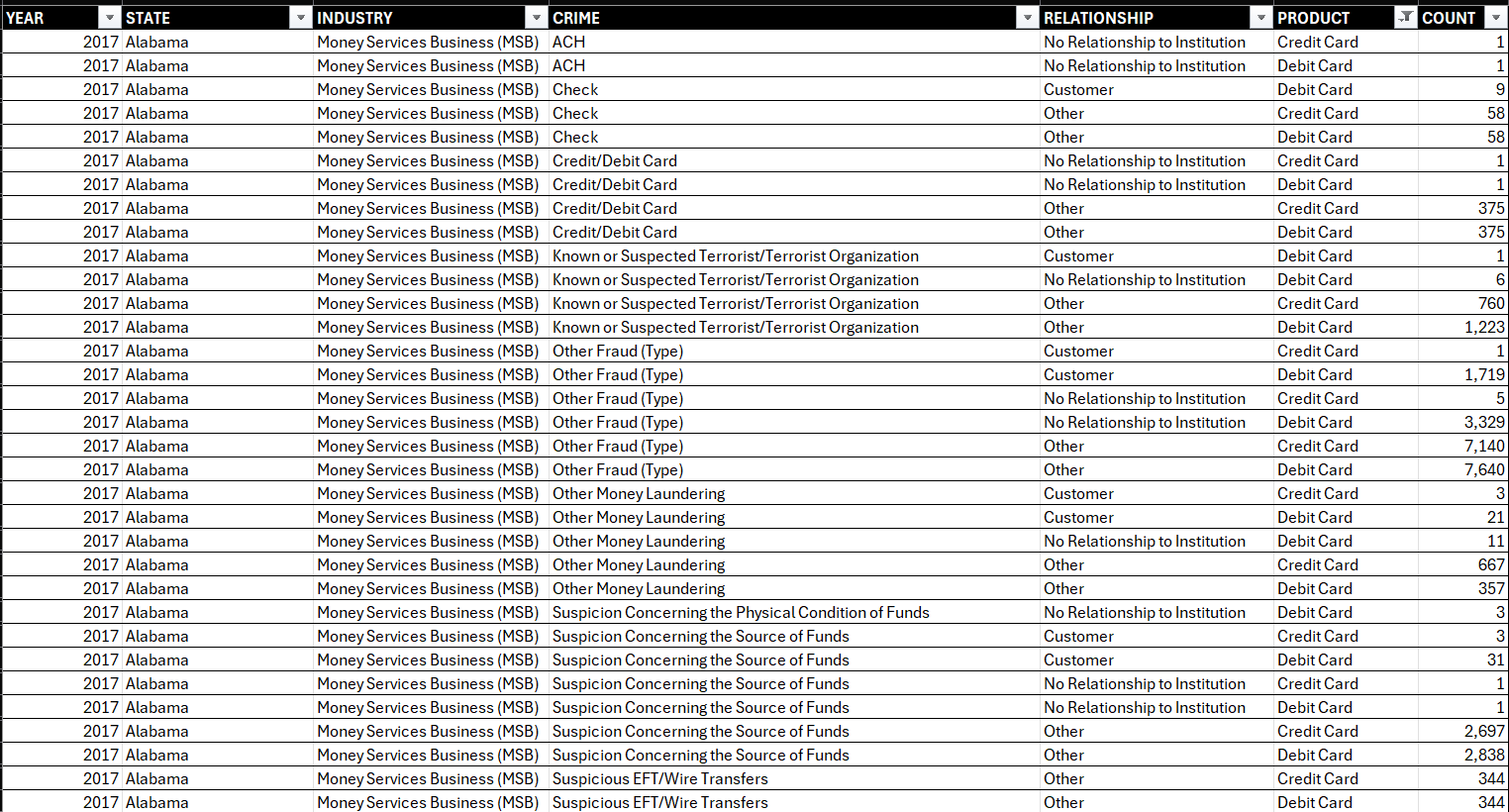Viewport: 1509px width, 812px height.
Task: Select the count cell showing 6
Action: (x=1463, y=279)
